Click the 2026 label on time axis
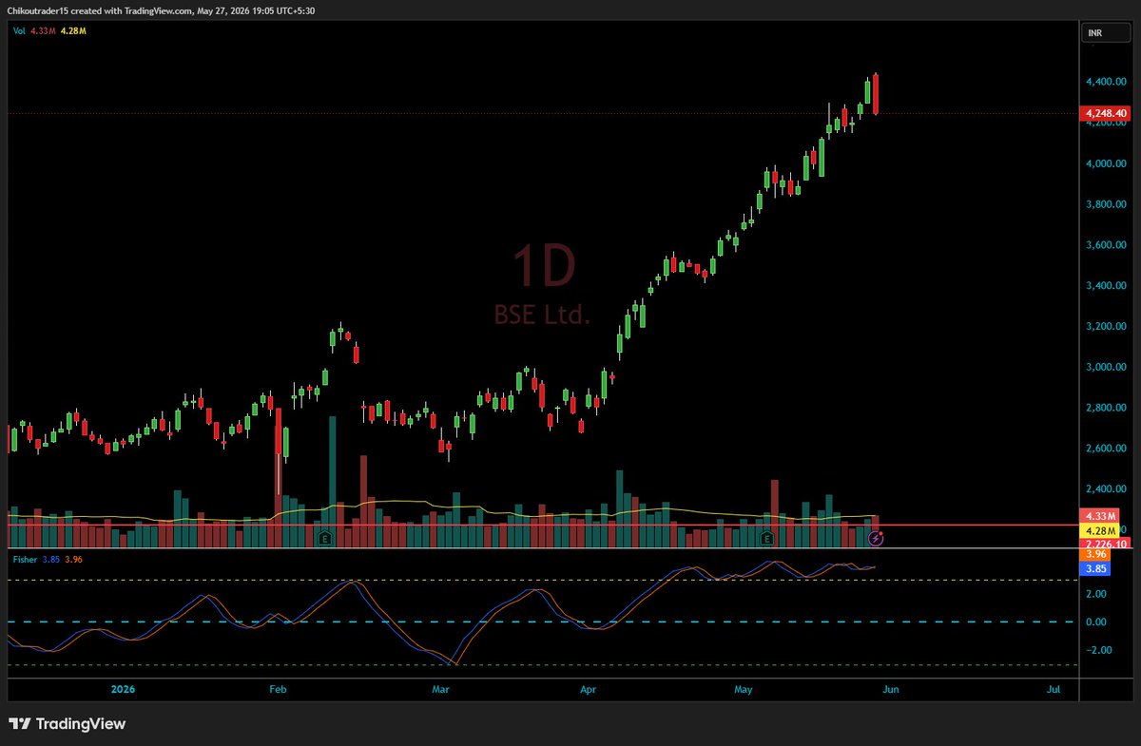Image resolution: width=1141 pixels, height=746 pixels. 124,689
